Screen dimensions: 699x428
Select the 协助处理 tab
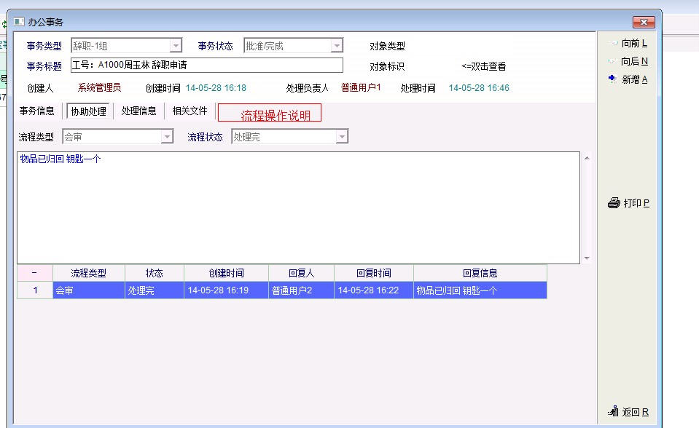tap(88, 111)
